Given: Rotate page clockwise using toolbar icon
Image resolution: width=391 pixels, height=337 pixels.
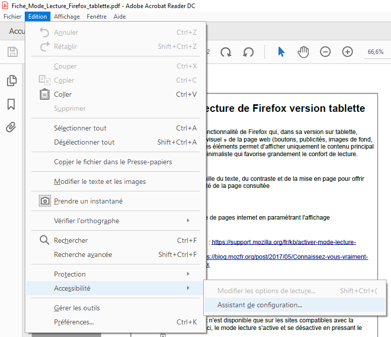Looking at the screenshot, I should coord(226,52).
